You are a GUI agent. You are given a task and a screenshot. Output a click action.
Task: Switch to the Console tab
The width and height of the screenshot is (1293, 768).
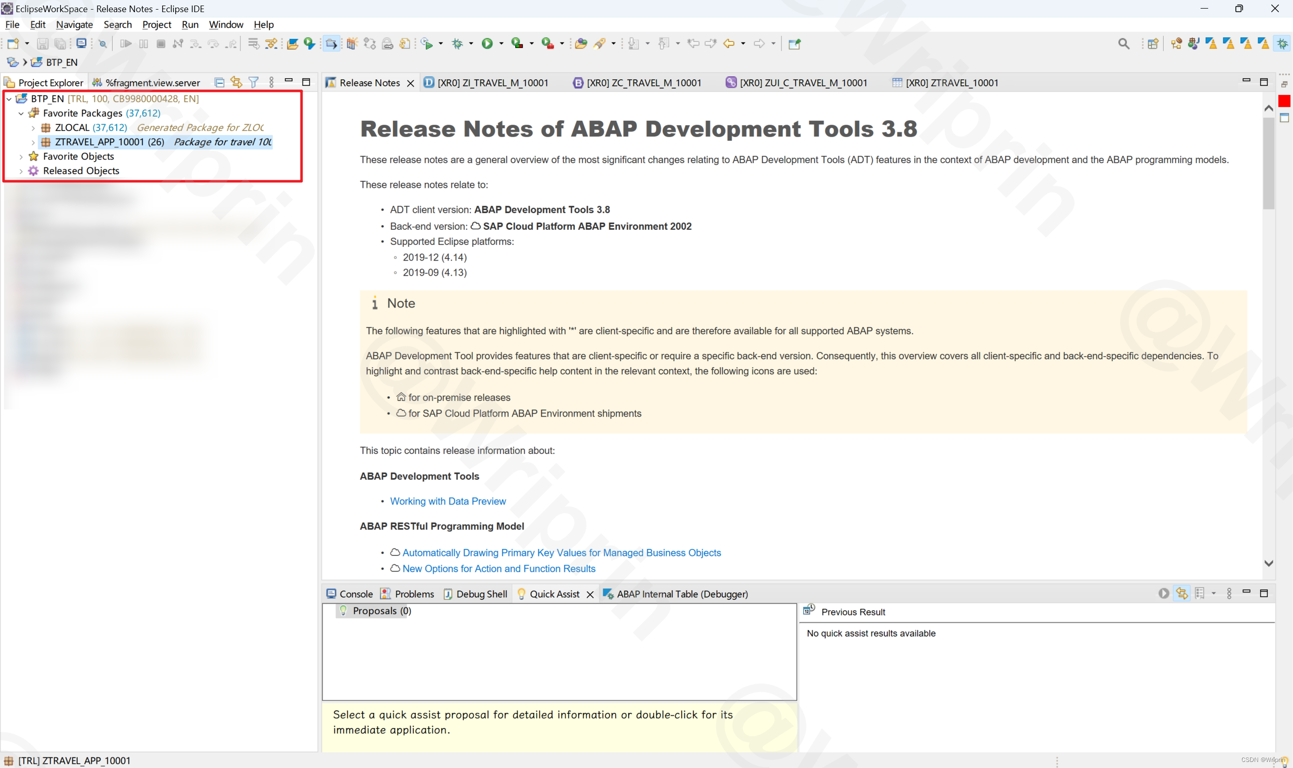(350, 594)
